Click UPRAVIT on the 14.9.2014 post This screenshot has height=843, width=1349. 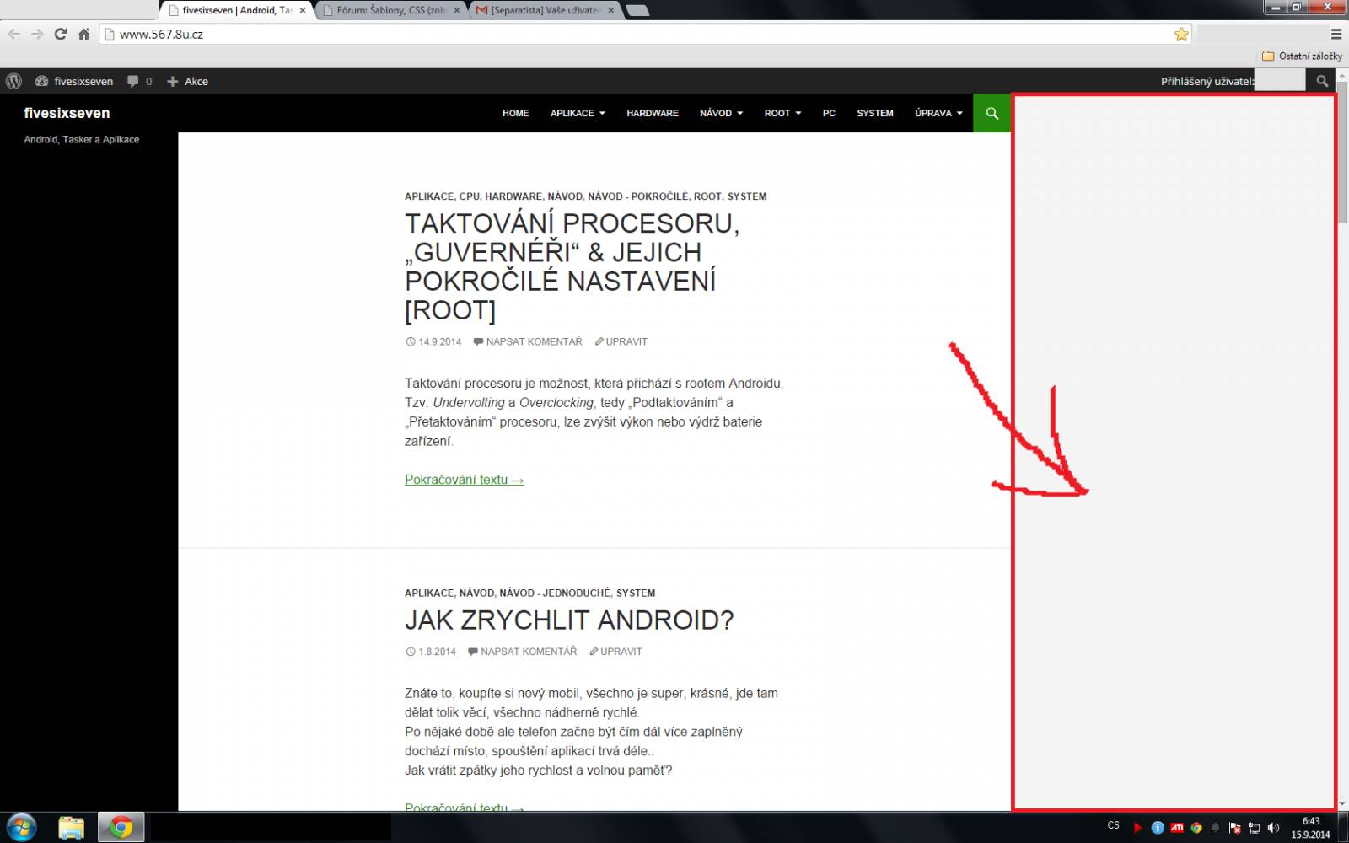coord(621,341)
